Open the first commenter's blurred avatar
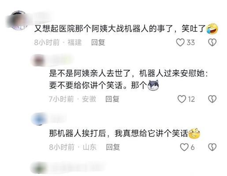This screenshot has width=227, height=176. pos(18,20)
